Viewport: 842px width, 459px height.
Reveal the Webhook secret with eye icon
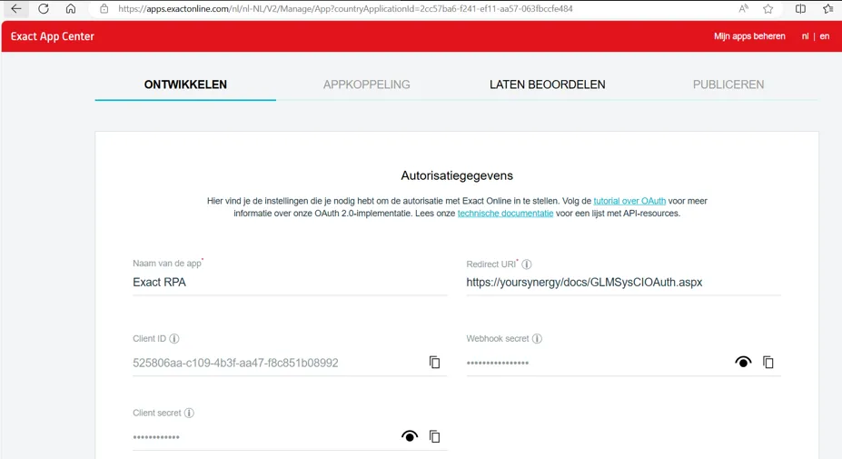click(743, 363)
